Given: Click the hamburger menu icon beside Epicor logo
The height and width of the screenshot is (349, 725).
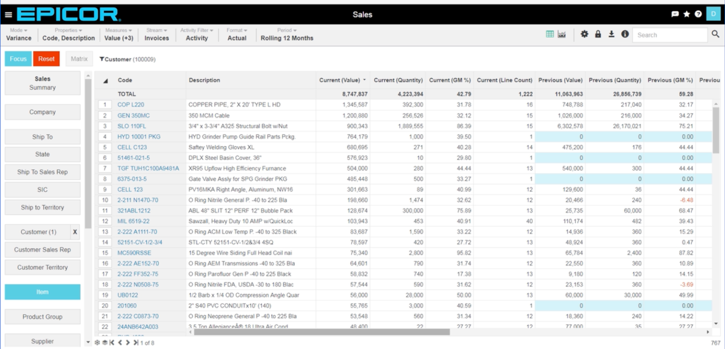Looking at the screenshot, I should 8,14.
